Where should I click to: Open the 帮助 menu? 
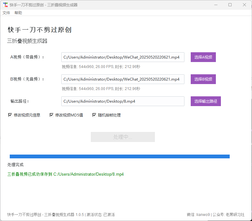tap(18, 13)
